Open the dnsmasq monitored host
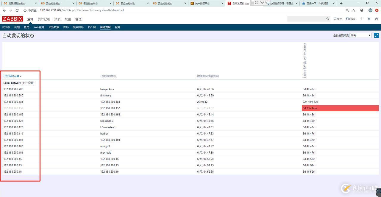 [106, 95]
